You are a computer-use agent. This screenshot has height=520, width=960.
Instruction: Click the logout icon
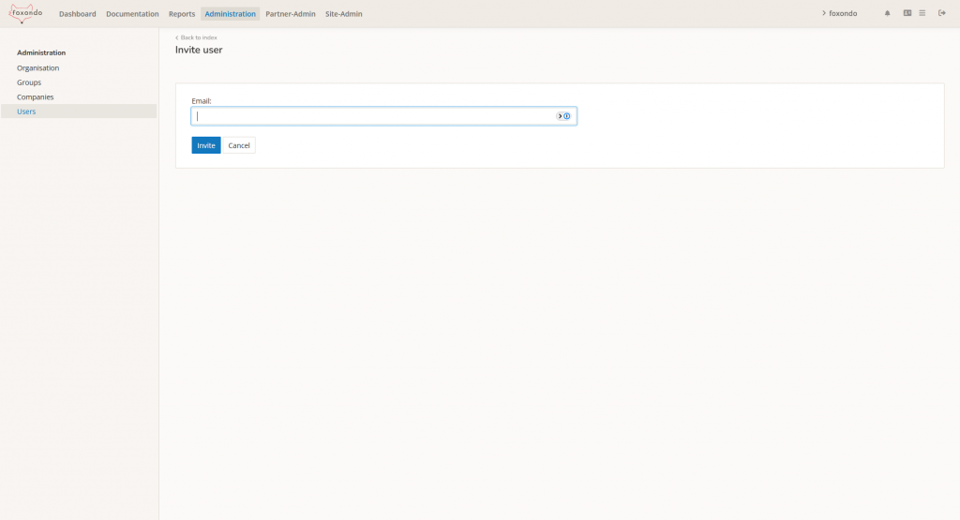942,13
